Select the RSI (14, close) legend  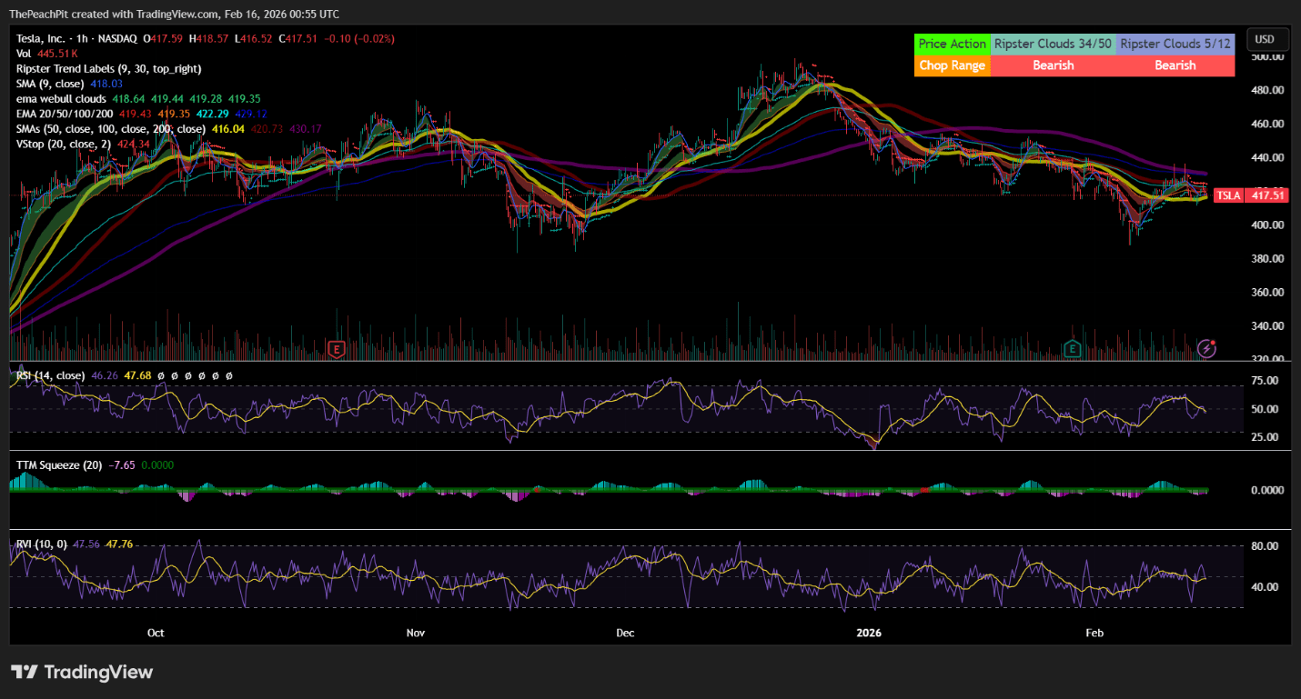click(x=50, y=375)
